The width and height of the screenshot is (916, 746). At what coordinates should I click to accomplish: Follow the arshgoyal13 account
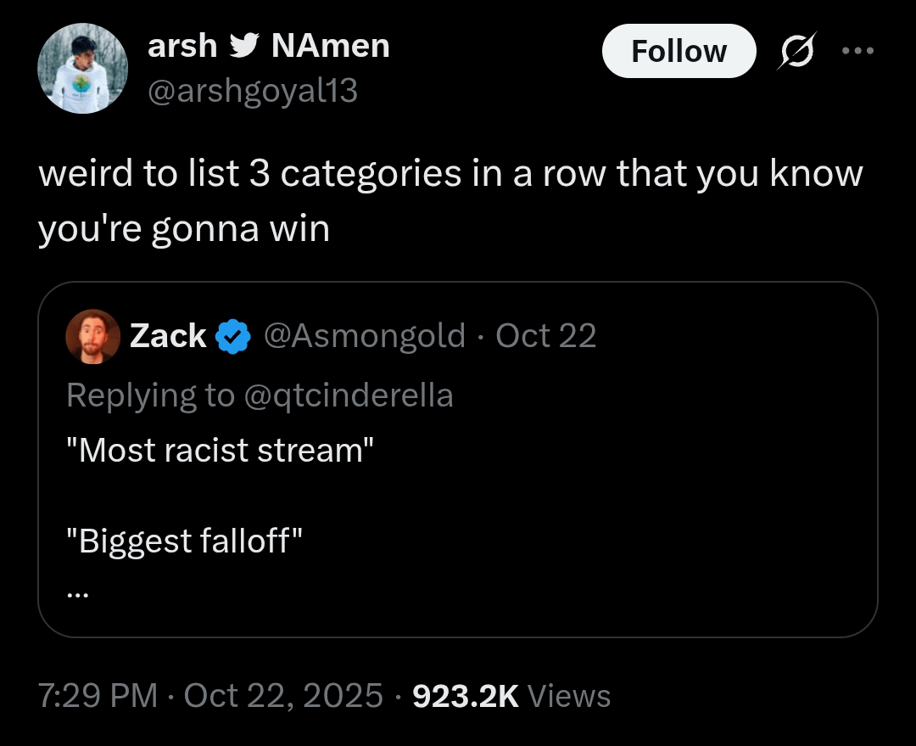point(679,51)
